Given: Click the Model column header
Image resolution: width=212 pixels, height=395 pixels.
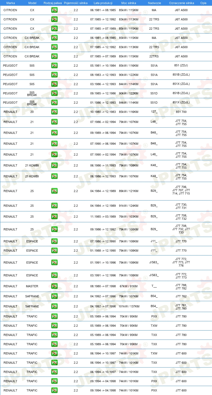Looking at the screenshot, I should (x=32, y=3).
